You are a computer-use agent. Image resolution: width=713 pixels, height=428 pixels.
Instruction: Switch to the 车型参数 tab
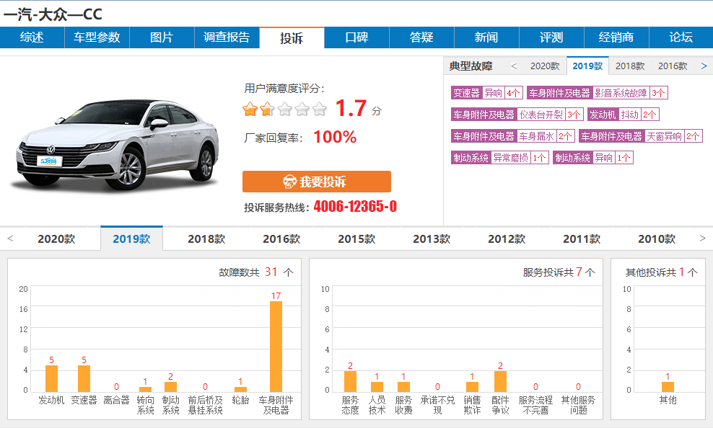[97, 37]
